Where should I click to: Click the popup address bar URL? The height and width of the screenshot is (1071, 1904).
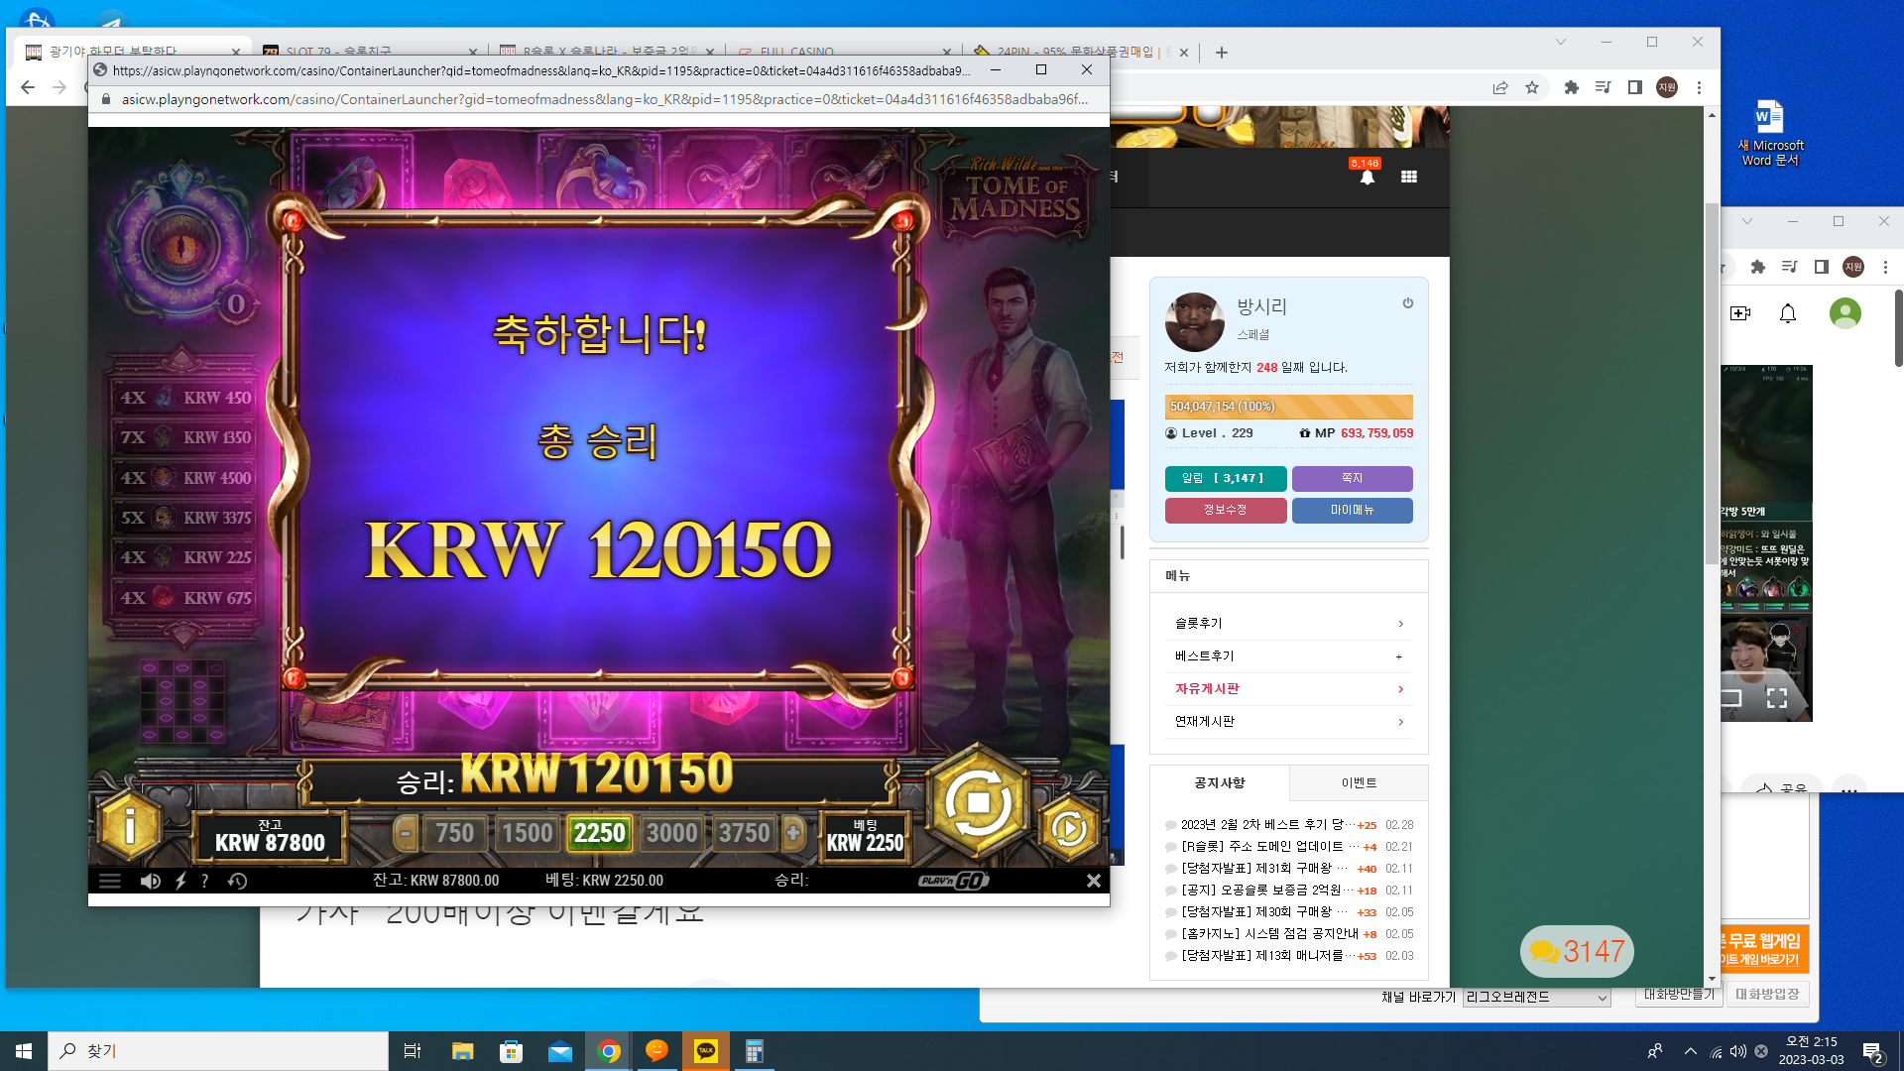[605, 99]
